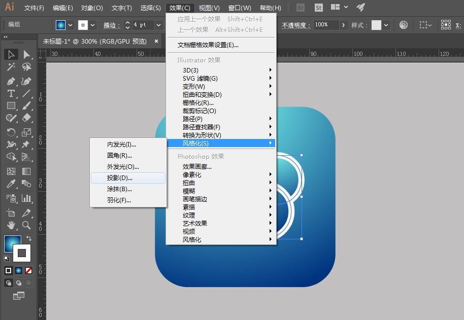Open the Align options icon
This screenshot has height=320, width=464.
[x=446, y=25]
